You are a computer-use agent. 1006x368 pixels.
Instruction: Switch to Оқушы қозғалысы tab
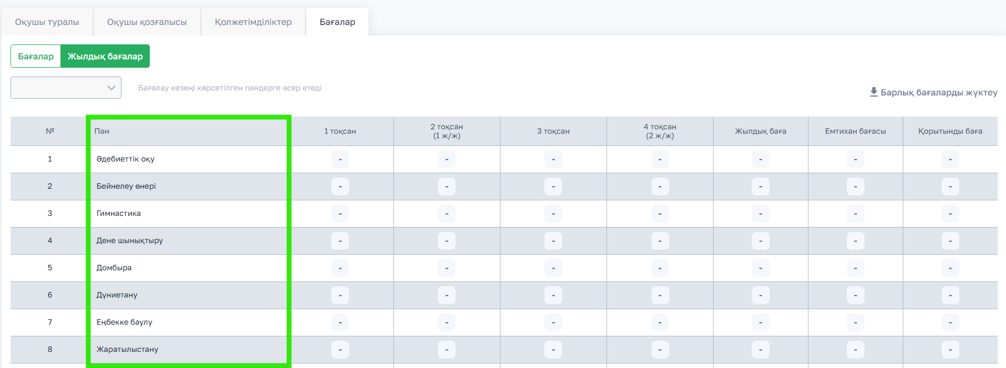[147, 22]
